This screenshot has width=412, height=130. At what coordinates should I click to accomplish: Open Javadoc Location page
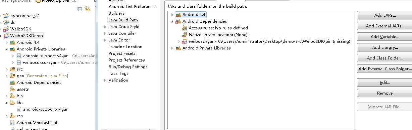click(x=125, y=47)
